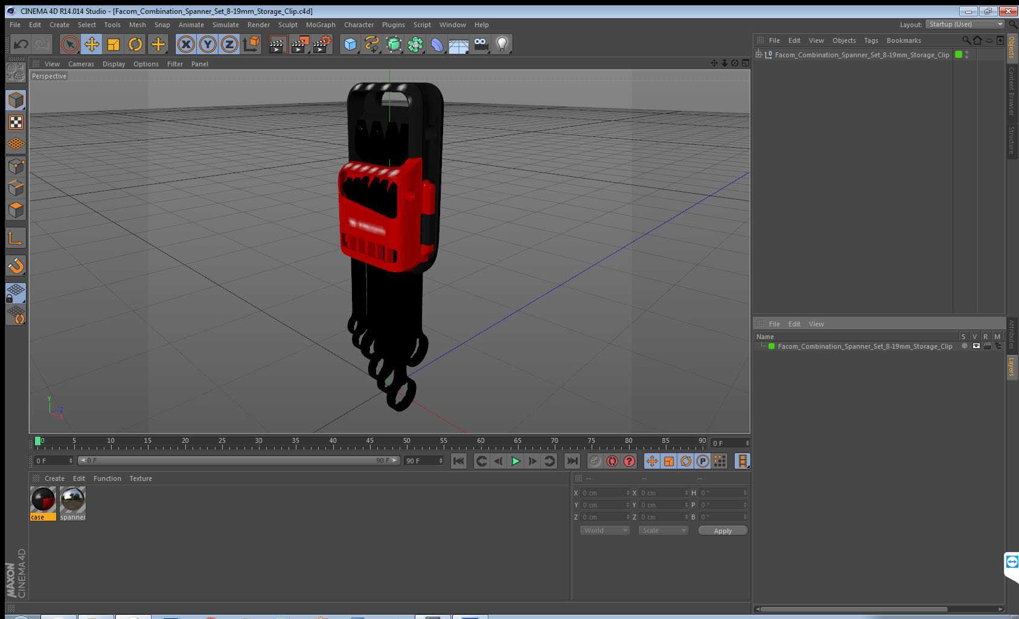
Task: Switch the coordinate system icon
Action: (x=251, y=44)
